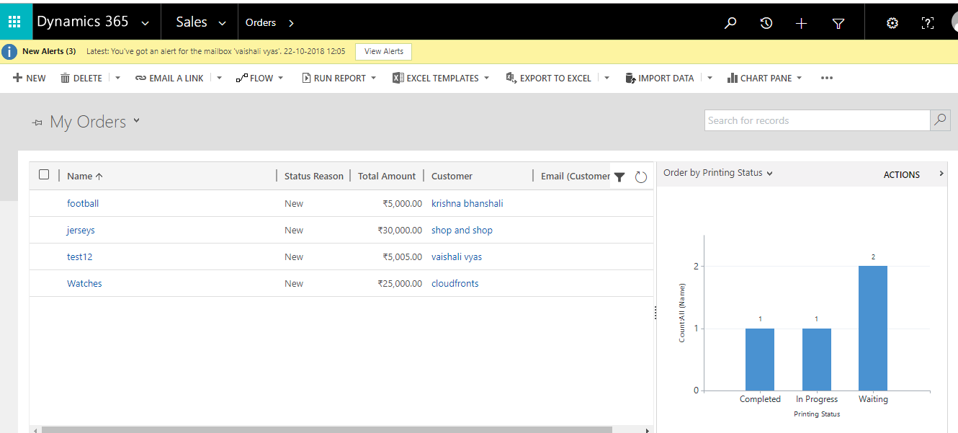Screen dimensions: 958x433
Task: Open the more commands ellipsis
Action: (827, 78)
